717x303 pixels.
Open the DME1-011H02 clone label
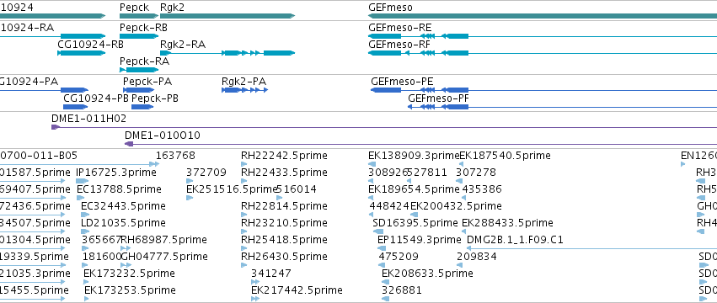88,119
